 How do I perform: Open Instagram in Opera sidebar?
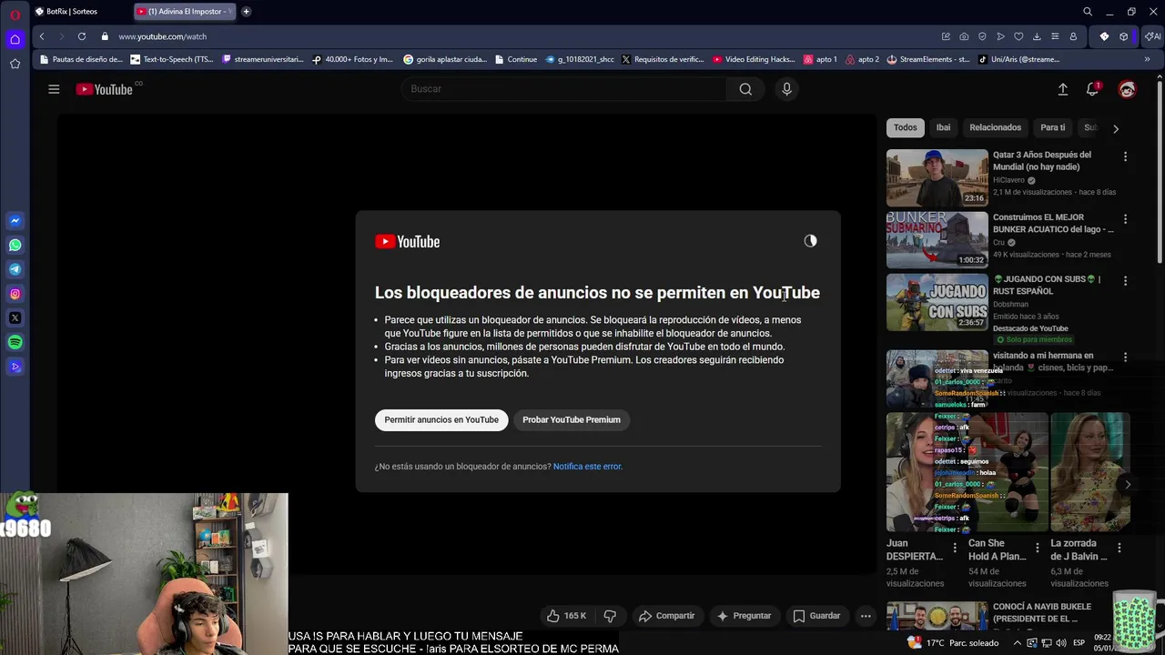tap(15, 294)
